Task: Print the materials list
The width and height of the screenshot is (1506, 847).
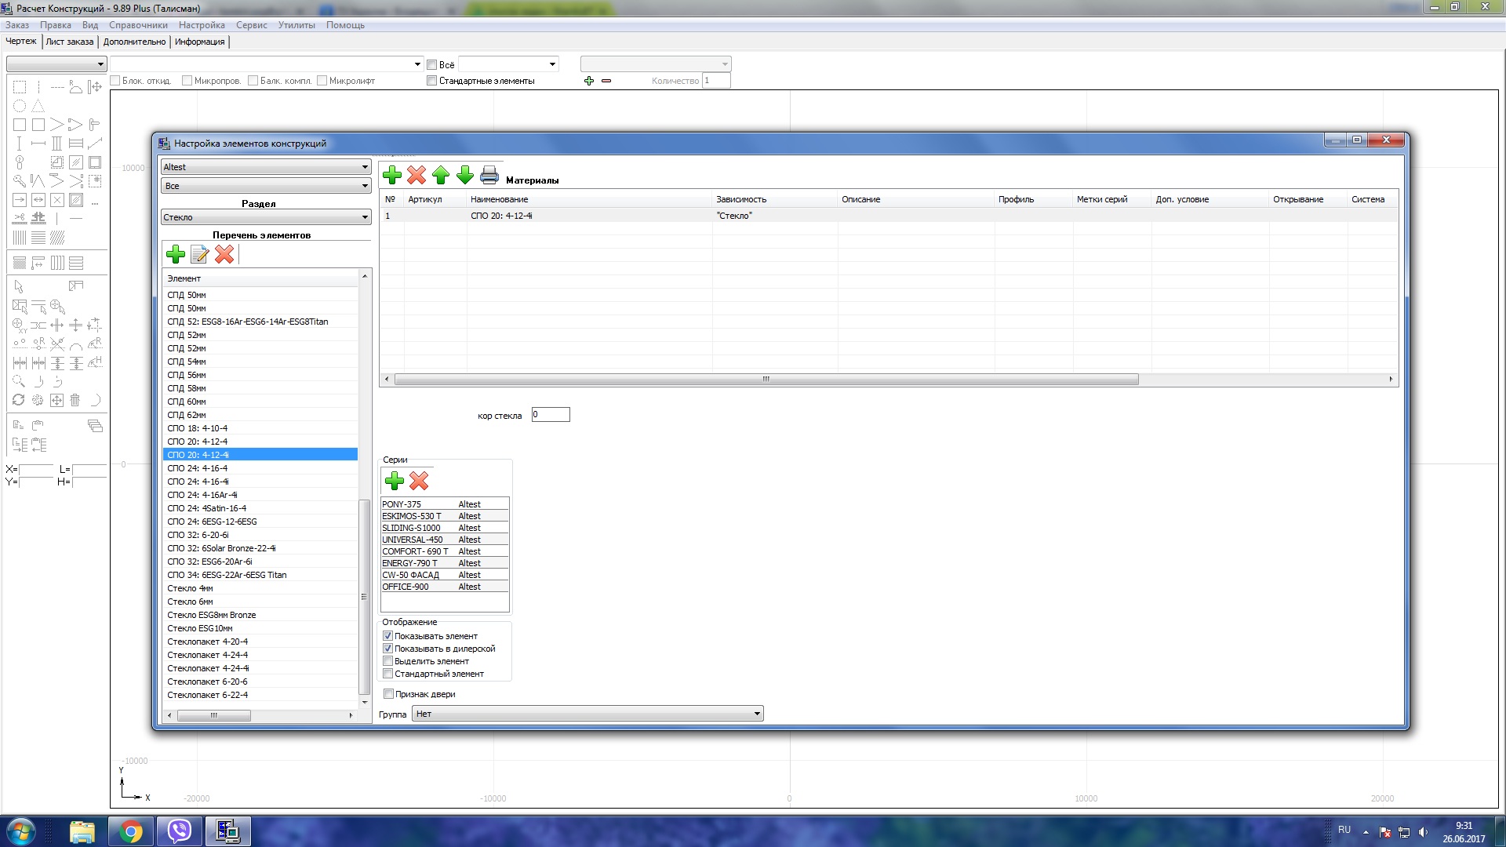Action: point(489,175)
